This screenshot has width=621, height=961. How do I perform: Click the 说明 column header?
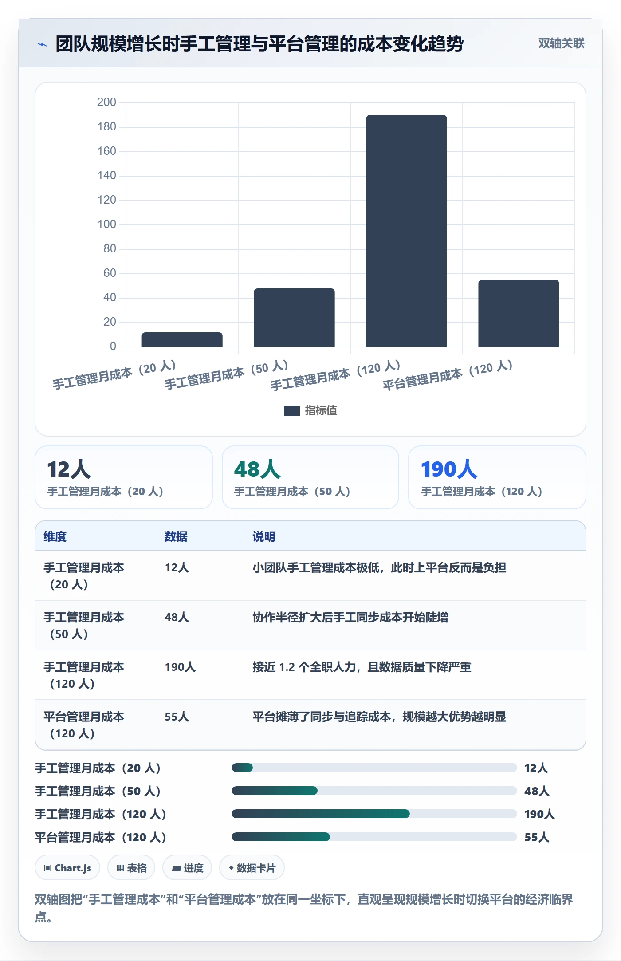tap(264, 536)
